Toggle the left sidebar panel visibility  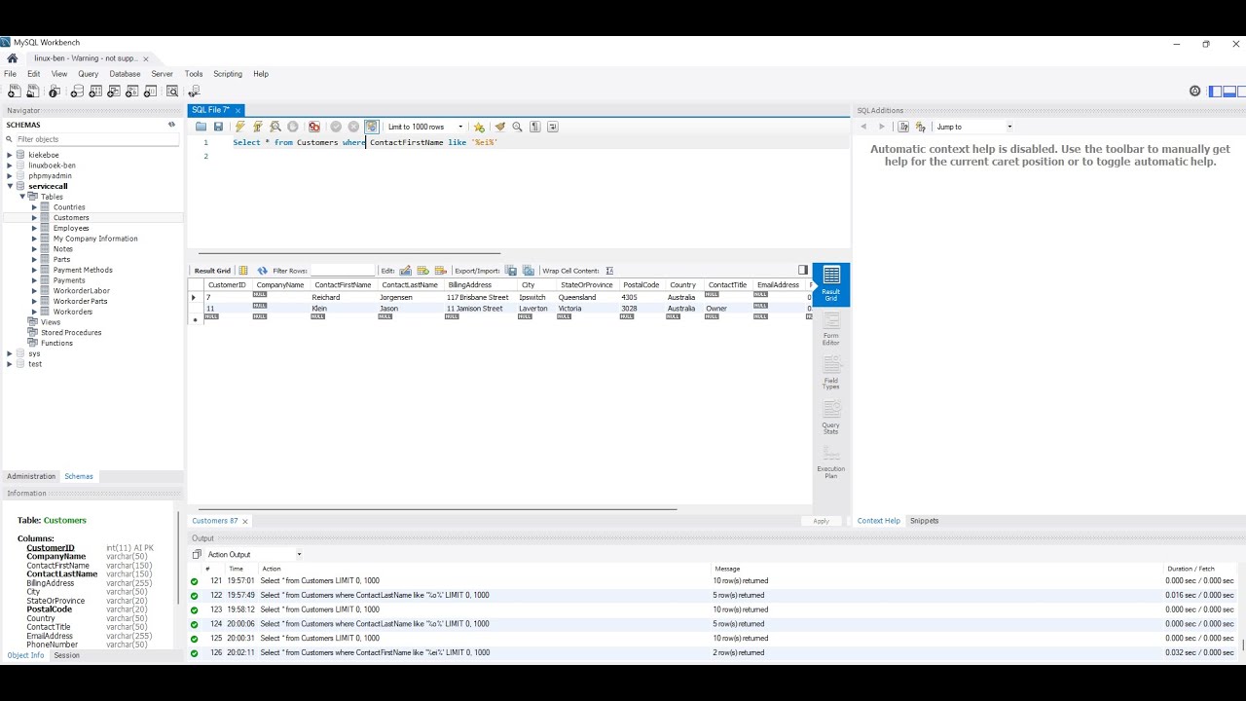coord(1215,92)
